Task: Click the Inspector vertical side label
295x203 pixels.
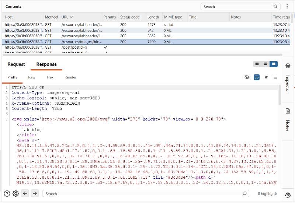Action: [288, 83]
